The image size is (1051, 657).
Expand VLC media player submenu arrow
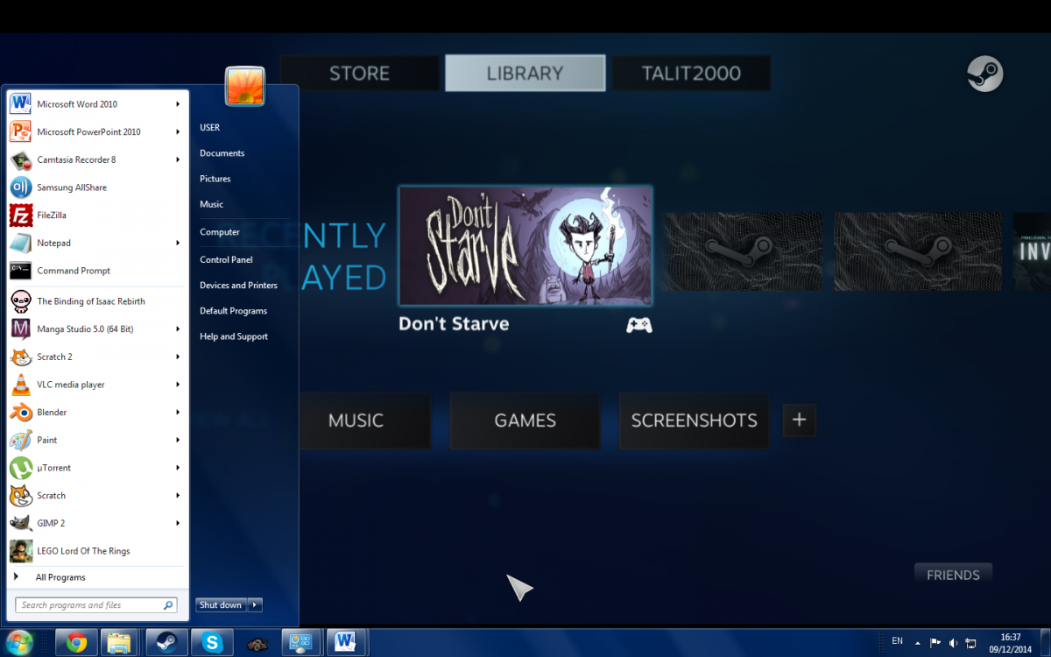pos(178,385)
